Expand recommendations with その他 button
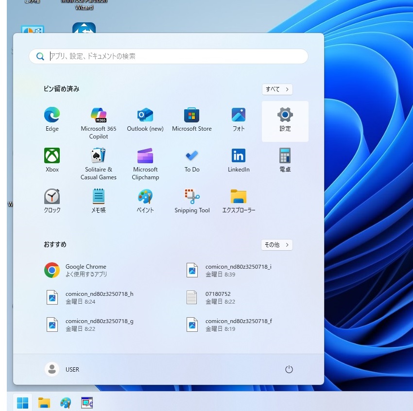The height and width of the screenshot is (411, 413). (x=277, y=245)
